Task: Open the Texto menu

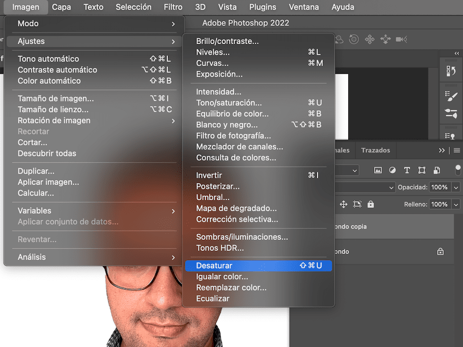Action: (93, 7)
